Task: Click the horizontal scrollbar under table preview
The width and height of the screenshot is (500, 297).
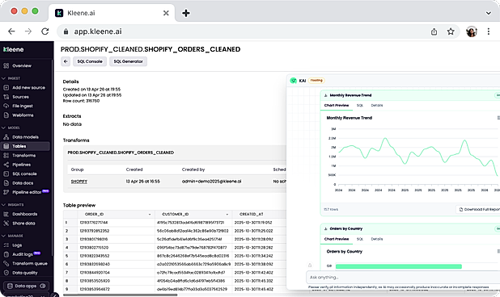Action: [120, 295]
